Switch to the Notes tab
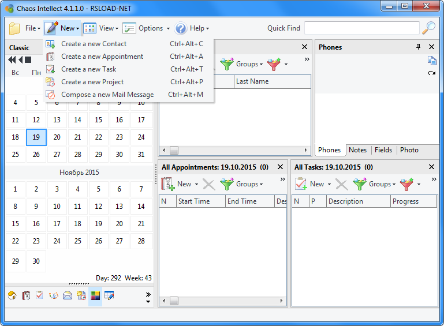 (357, 150)
